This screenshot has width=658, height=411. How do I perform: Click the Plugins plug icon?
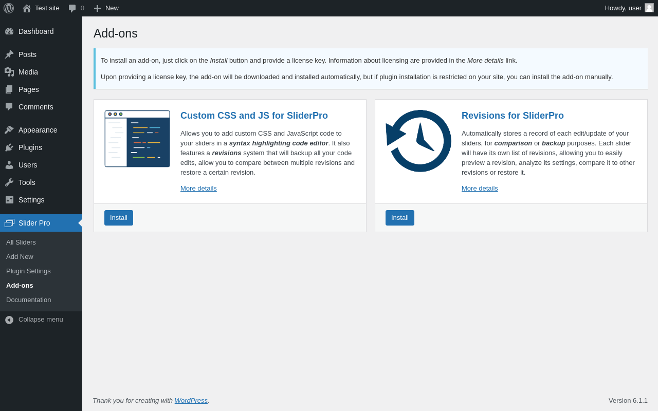[x=9, y=147]
